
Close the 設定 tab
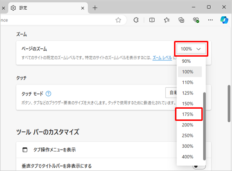83,8
